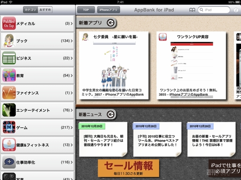The image size is (241, 180).
Task: Expand エンターテイメント category chevron
Action: click(x=71, y=110)
